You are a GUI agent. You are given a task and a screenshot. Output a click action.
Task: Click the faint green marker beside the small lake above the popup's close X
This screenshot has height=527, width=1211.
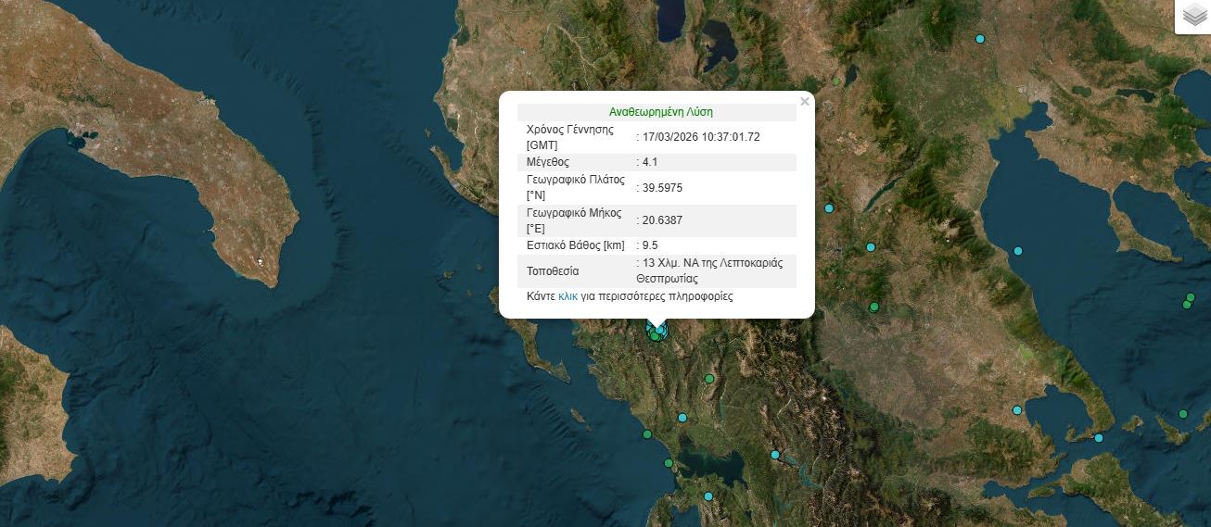point(836,82)
